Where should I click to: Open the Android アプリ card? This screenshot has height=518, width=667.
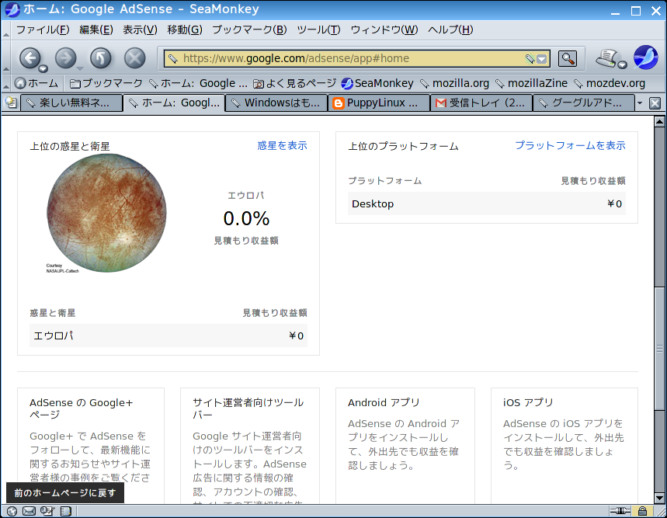405,446
